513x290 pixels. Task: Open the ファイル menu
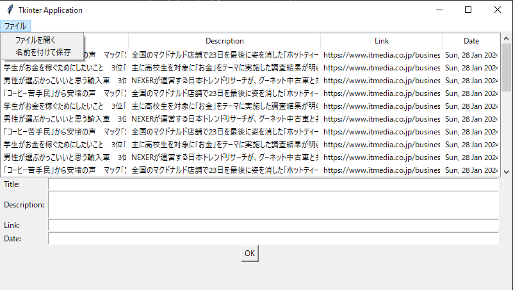pos(15,26)
